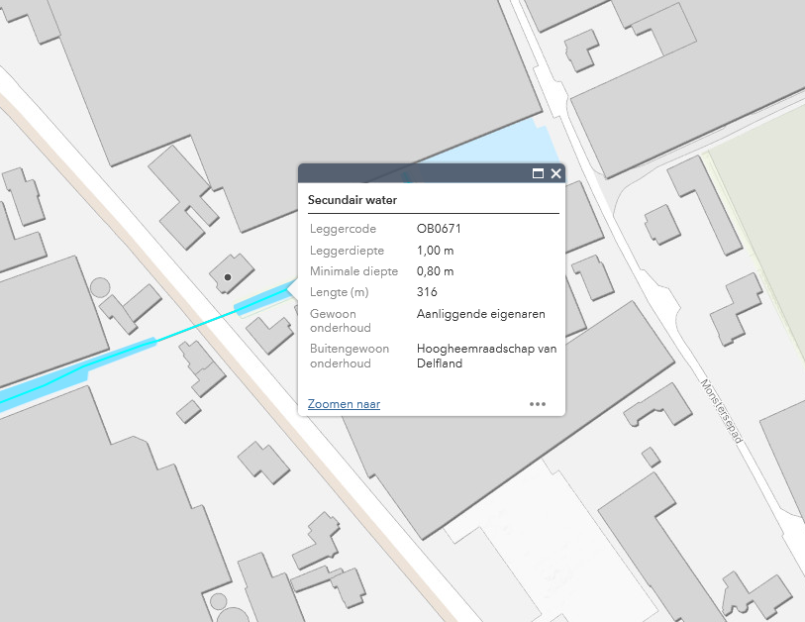Click the Lengte (m) field label
This screenshot has width=805, height=622.
pyautogui.click(x=340, y=292)
